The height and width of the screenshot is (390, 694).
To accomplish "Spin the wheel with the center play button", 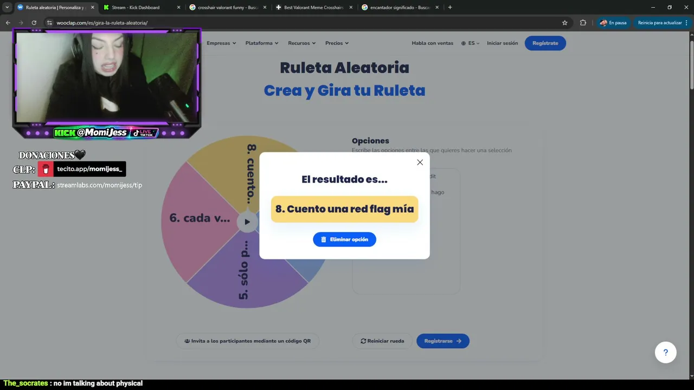I will (x=247, y=222).
